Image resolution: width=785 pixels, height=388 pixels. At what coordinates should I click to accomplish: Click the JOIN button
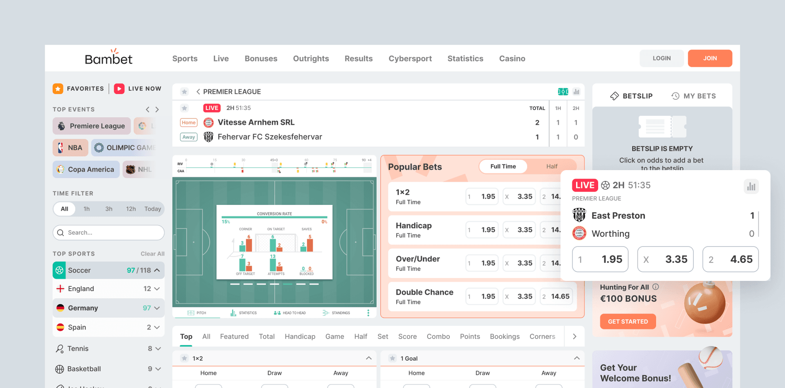(710, 58)
